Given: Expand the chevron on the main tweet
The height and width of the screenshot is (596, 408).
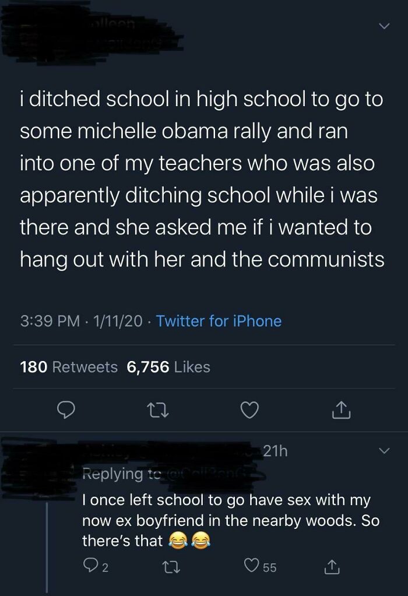Looking at the screenshot, I should coord(384,26).
